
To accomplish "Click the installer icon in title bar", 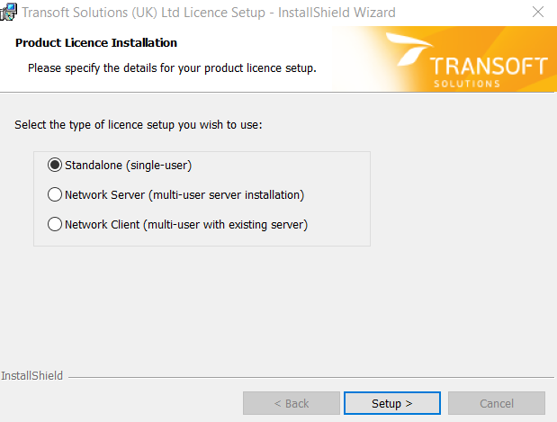I will (8, 12).
